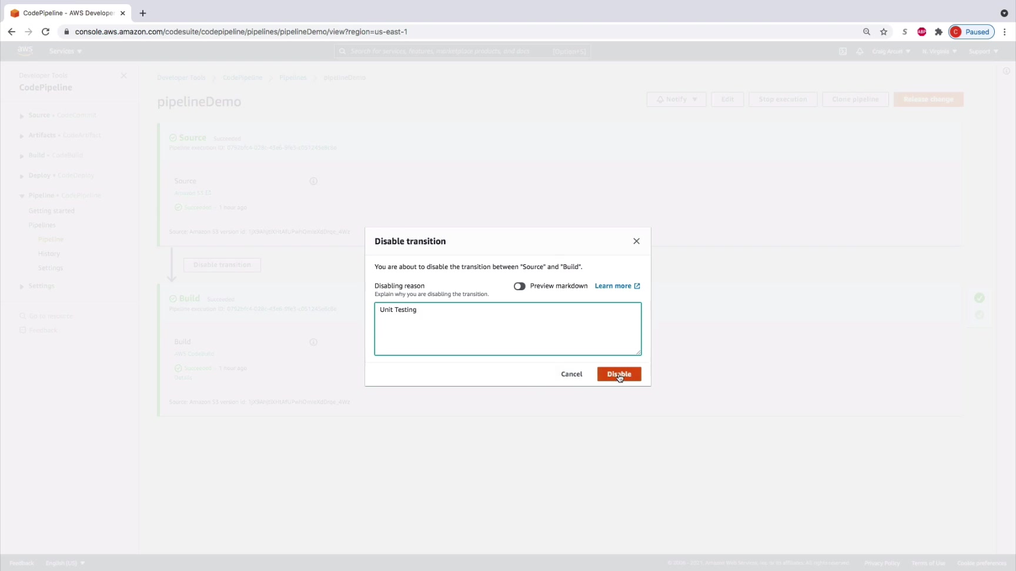Image resolution: width=1016 pixels, height=571 pixels.
Task: Open the N. Virginia region dropdown
Action: click(939, 51)
